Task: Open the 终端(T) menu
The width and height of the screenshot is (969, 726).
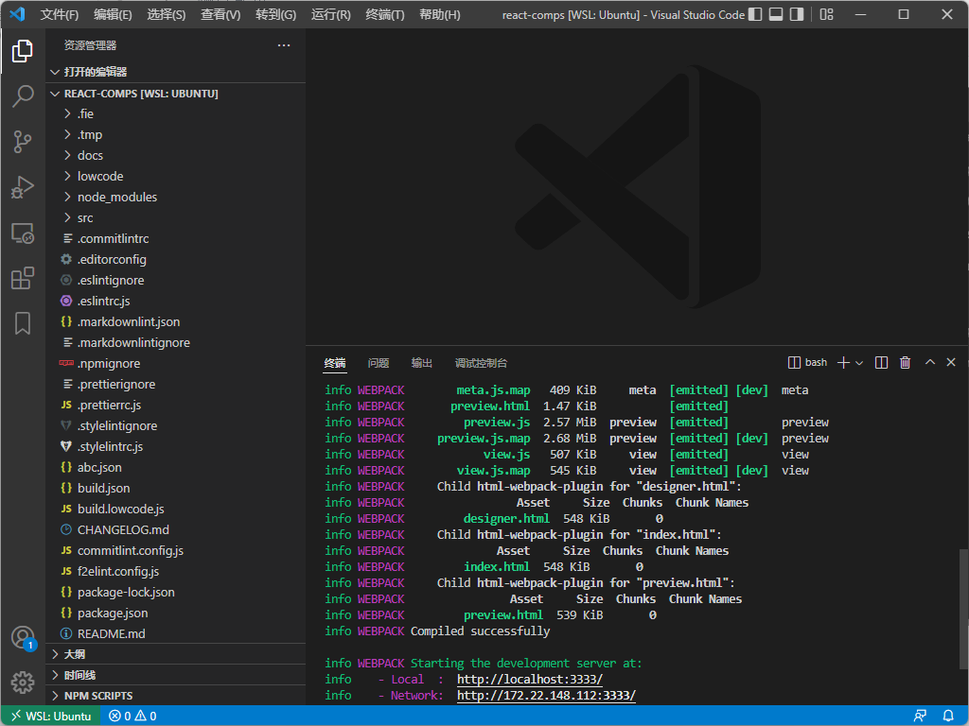Action: (384, 14)
